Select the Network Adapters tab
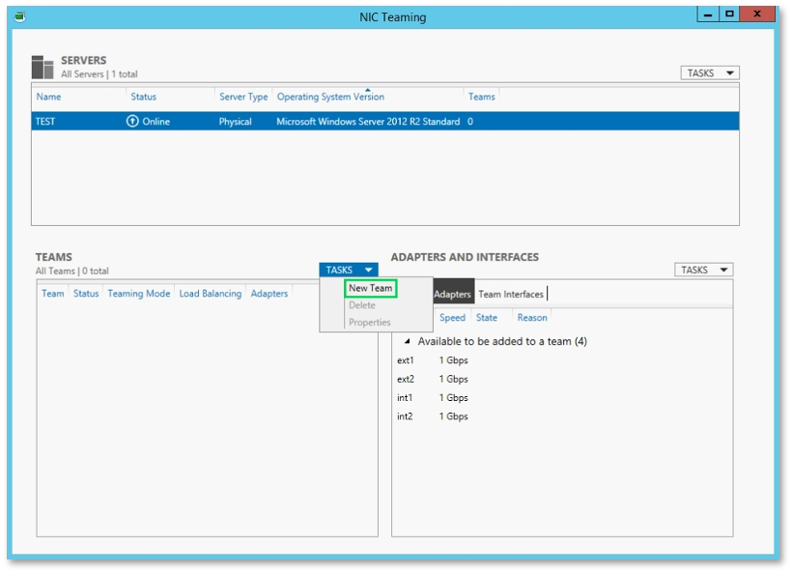The width and height of the screenshot is (792, 573). tap(452, 294)
